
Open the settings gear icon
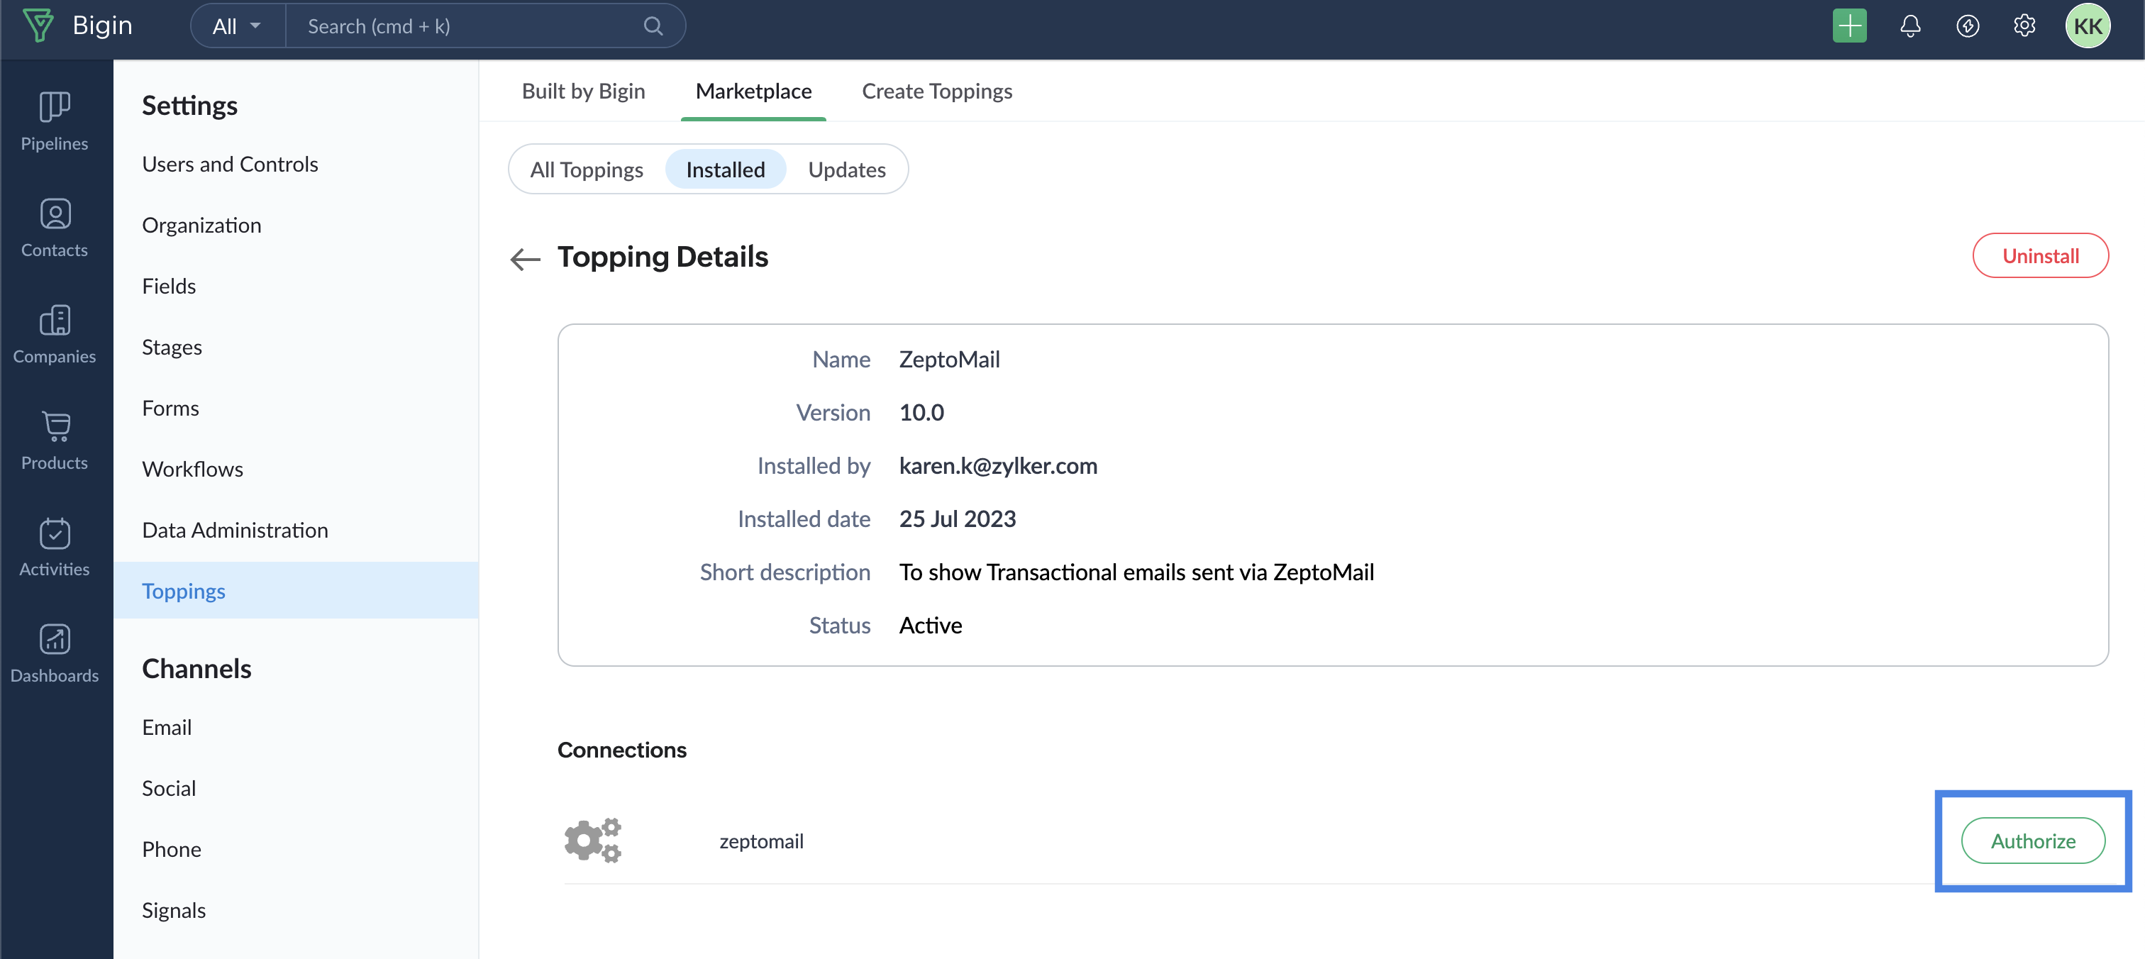tap(2024, 26)
